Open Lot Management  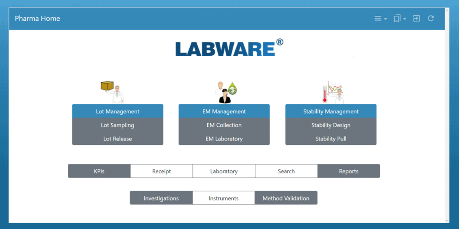[x=117, y=111]
